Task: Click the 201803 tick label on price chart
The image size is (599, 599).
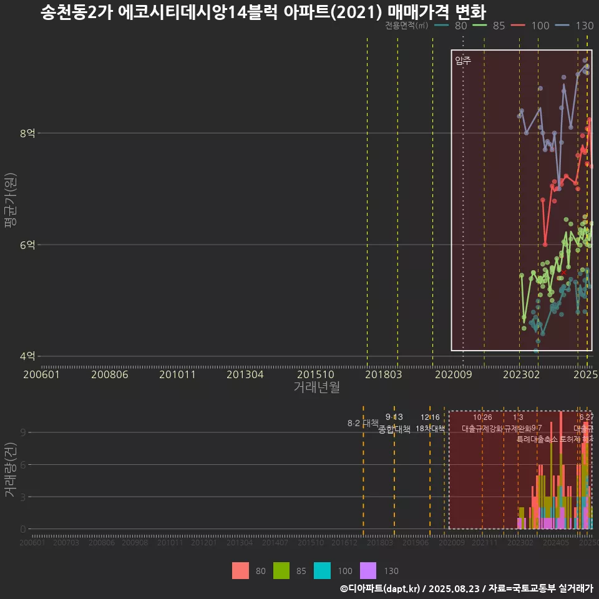Action: [x=384, y=374]
